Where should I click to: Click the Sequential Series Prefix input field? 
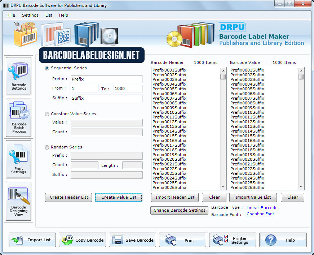pos(107,79)
